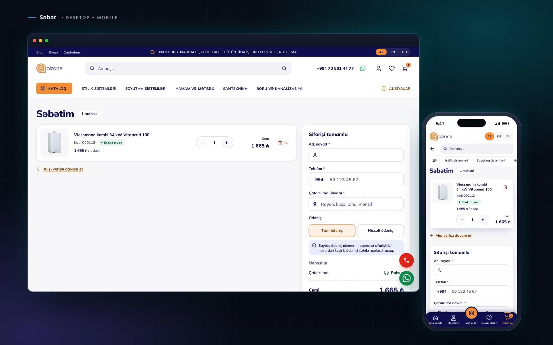The image size is (553, 345).
Task: Click desktop Ad, soyad input field
Action: coord(356,155)
